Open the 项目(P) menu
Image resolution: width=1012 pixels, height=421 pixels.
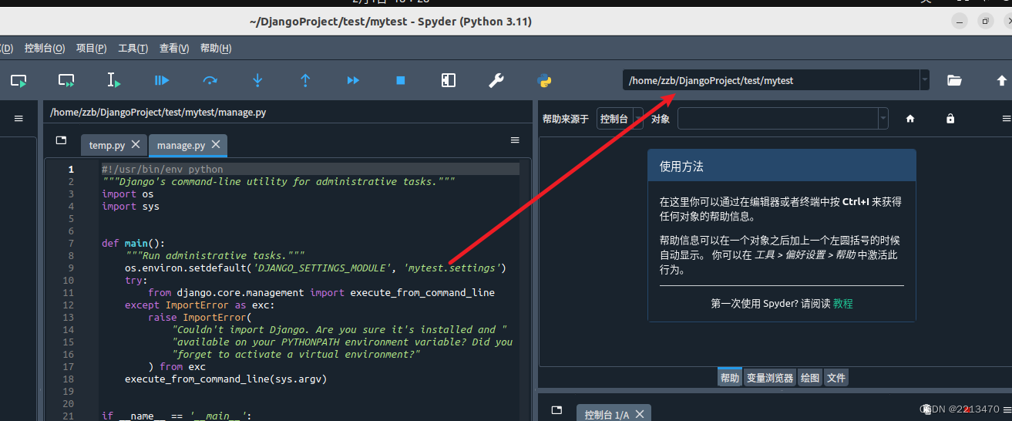click(91, 49)
